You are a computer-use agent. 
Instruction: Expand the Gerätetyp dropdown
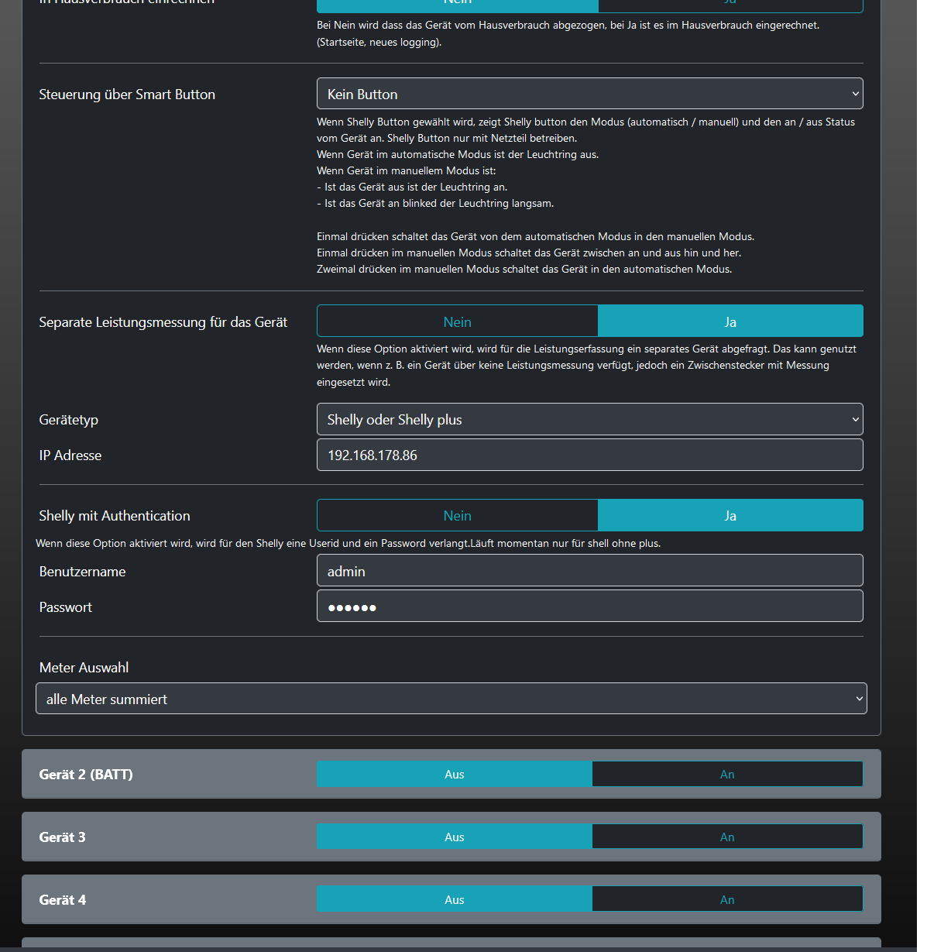click(589, 419)
